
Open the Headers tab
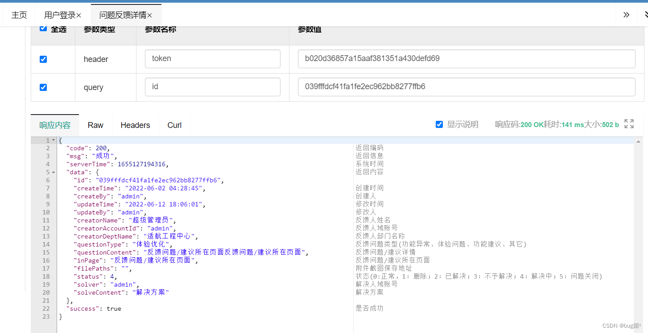135,125
